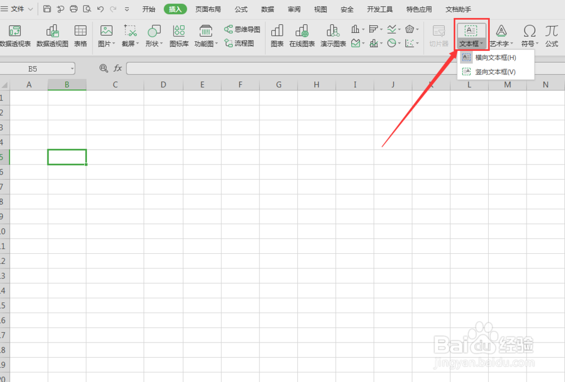565x382 pixels.
Task: Select column G header
Action: click(279, 85)
